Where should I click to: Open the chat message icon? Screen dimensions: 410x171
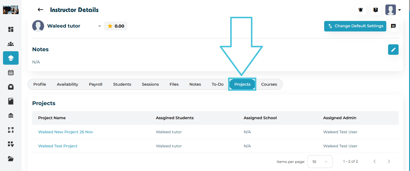pyautogui.click(x=393, y=26)
